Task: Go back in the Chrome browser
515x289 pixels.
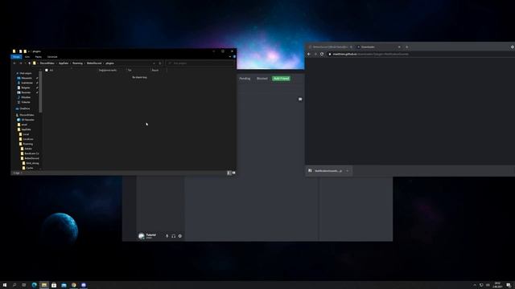Action: 309,54
